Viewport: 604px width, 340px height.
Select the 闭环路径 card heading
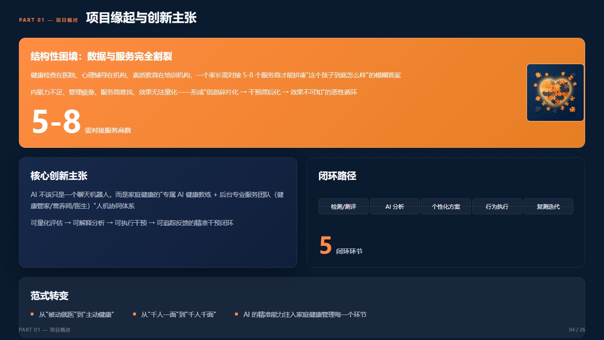pyautogui.click(x=337, y=176)
